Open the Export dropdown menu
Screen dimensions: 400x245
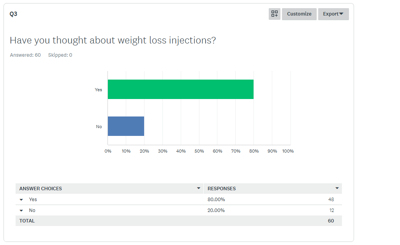pyautogui.click(x=333, y=14)
